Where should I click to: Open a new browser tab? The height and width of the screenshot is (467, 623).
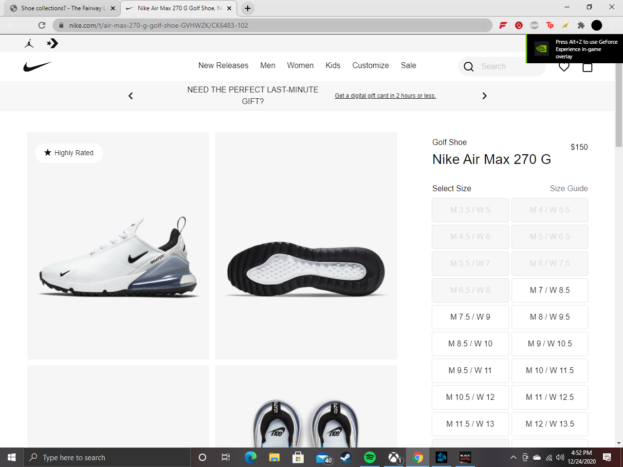tap(248, 8)
